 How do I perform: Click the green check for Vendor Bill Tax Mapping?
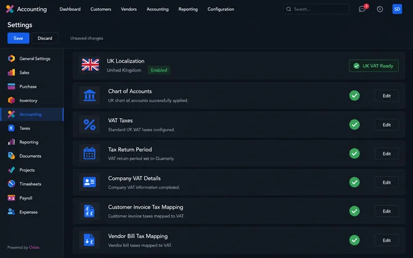355,240
